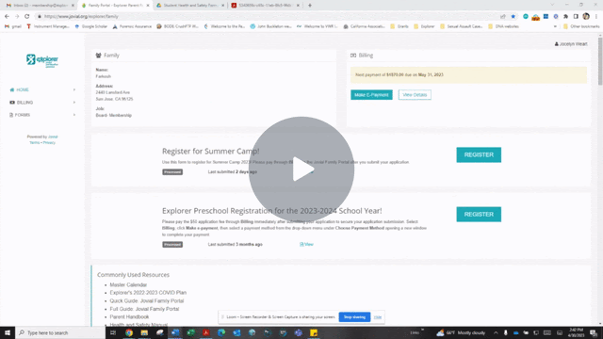603x339 pixels.
Task: Hide the Loom screen sharing notice
Action: tap(378, 317)
